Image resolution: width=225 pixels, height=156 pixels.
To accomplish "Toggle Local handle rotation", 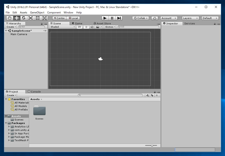I will pyautogui.click(x=73, y=18).
